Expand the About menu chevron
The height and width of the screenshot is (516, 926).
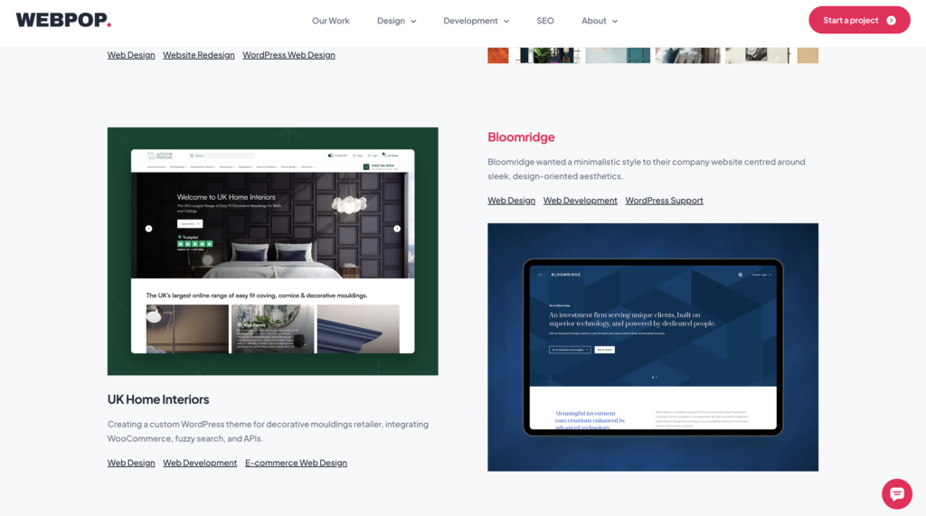[615, 22]
